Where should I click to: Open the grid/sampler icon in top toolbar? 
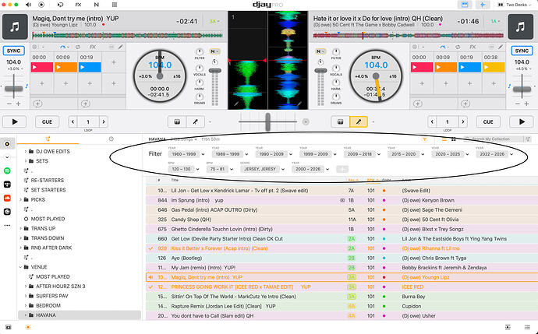coord(115,5)
